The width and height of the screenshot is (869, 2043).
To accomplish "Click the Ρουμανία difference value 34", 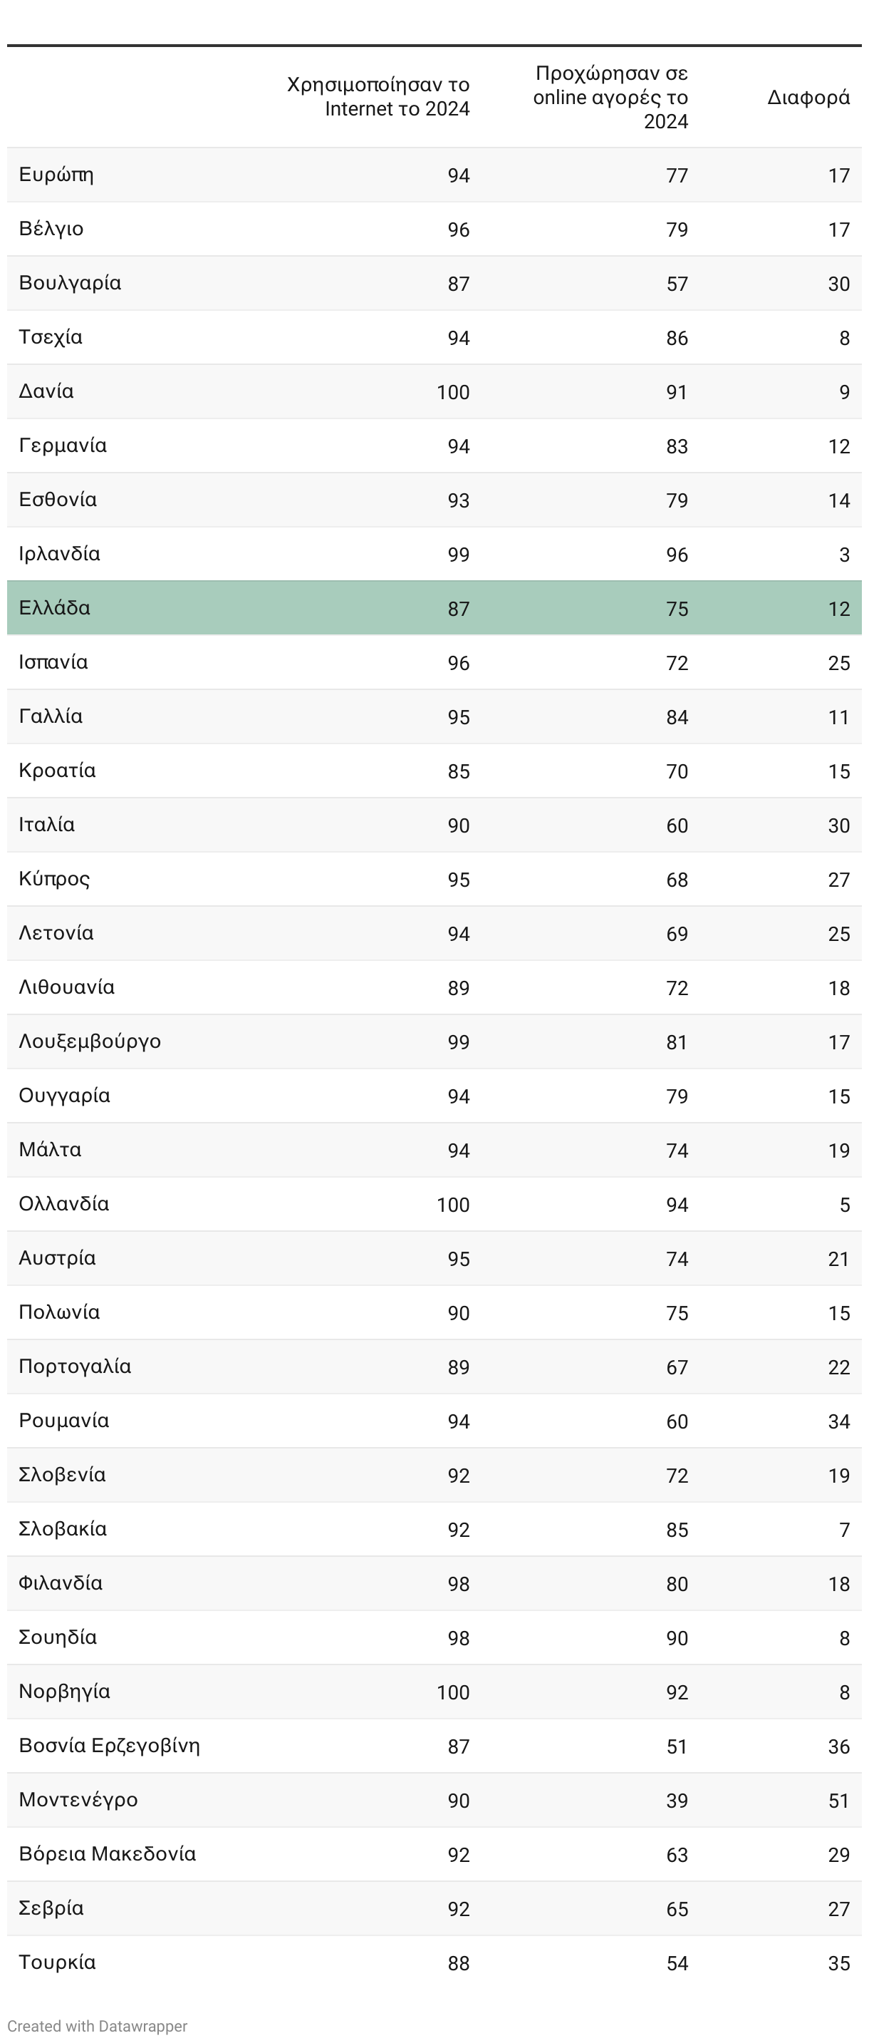I will pos(839,1421).
